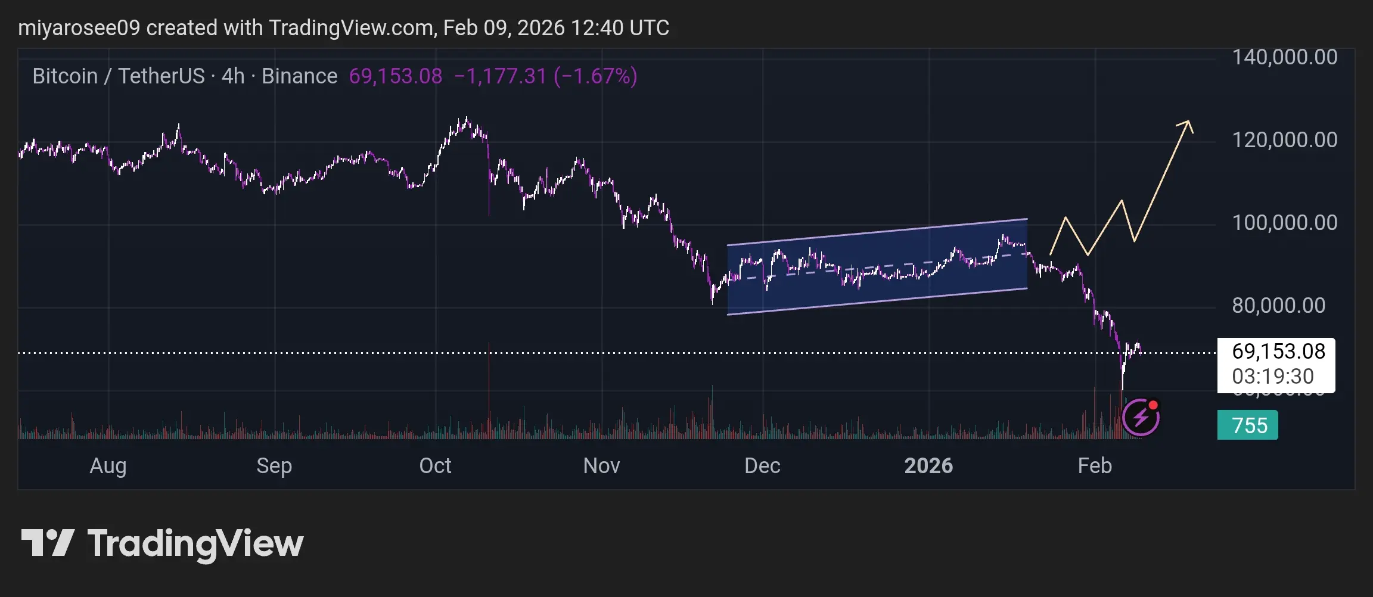The height and width of the screenshot is (597, 1373).
Task: Click the −1,177.31 (−1.67%) change value
Action: pos(545,76)
